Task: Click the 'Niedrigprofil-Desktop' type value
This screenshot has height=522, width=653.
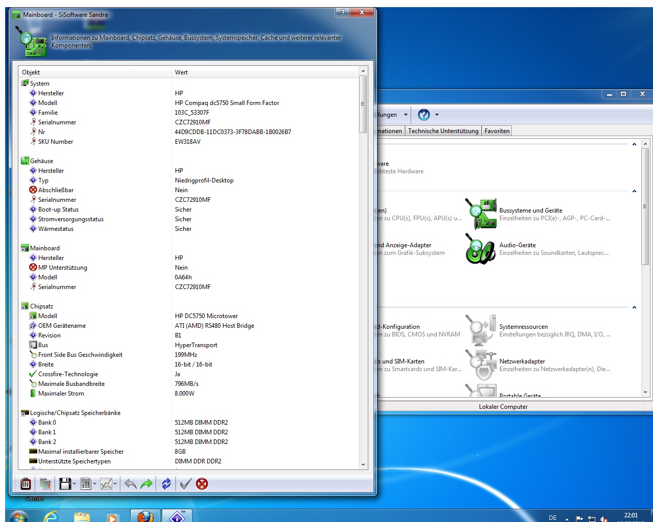Action: [204, 180]
